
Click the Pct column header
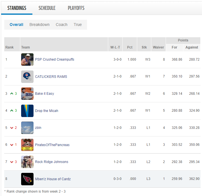click(x=130, y=47)
